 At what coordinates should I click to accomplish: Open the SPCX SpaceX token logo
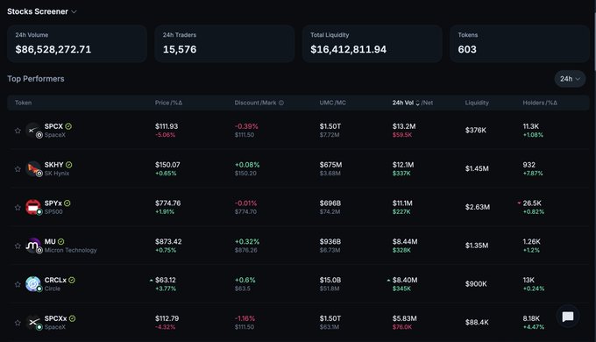[x=33, y=130]
